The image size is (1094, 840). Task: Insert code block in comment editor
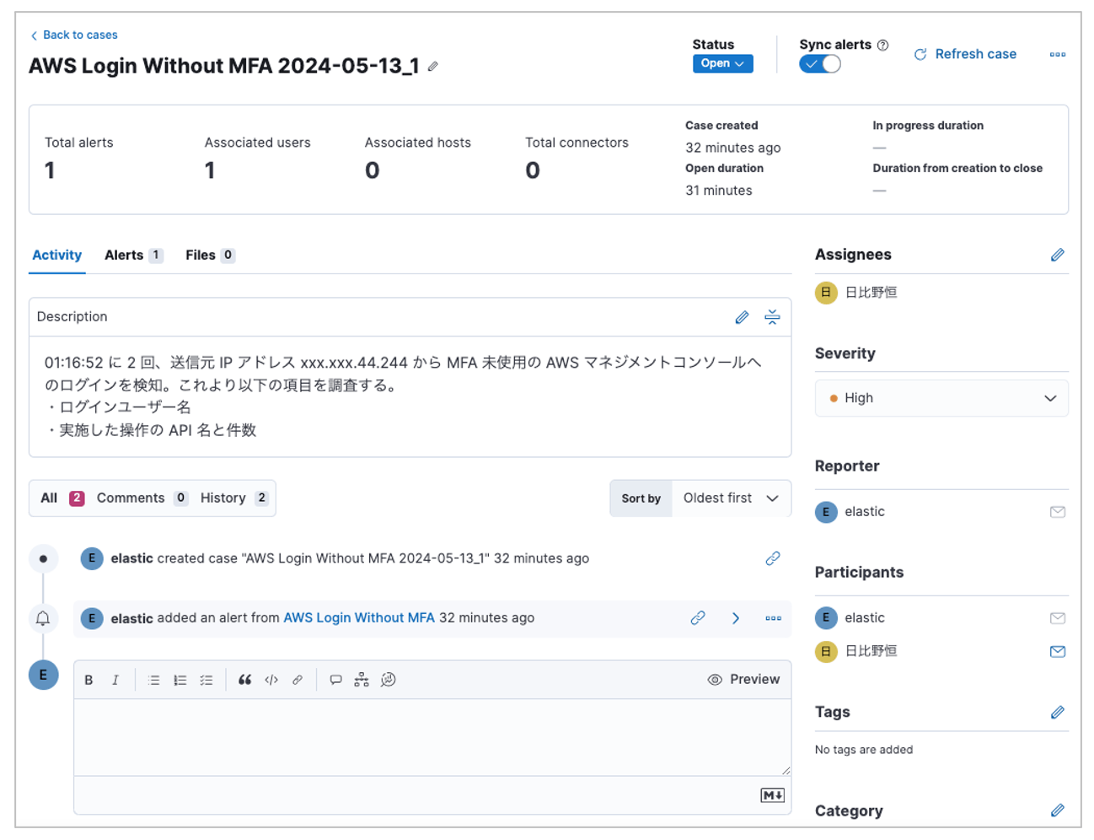pos(271,680)
